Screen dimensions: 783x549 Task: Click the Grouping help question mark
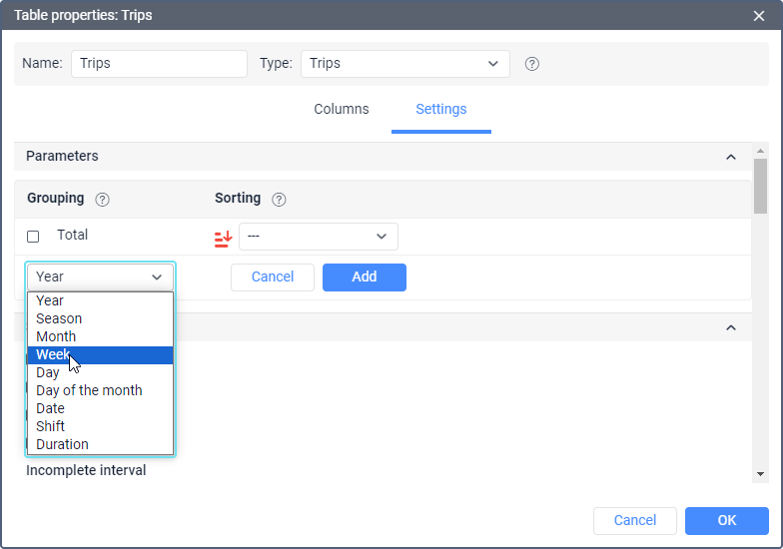point(102,200)
